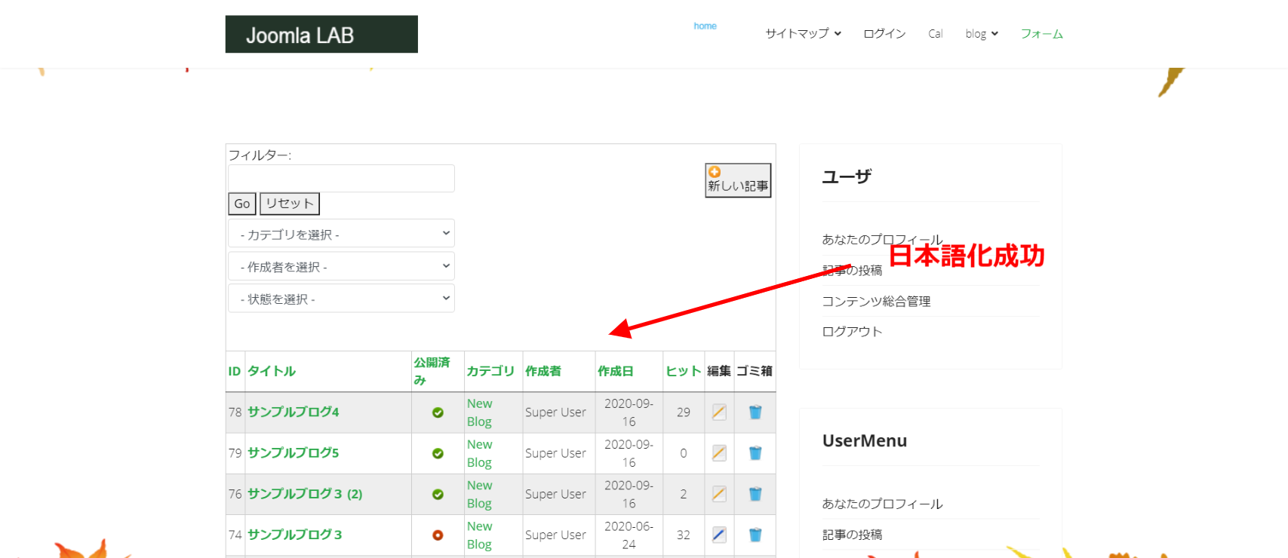Viewport: 1288px width, 558px height.
Task: Delete サンプルブログ5 with its trash icon
Action: pos(755,453)
